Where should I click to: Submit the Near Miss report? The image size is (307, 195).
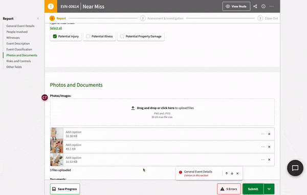click(x=253, y=189)
